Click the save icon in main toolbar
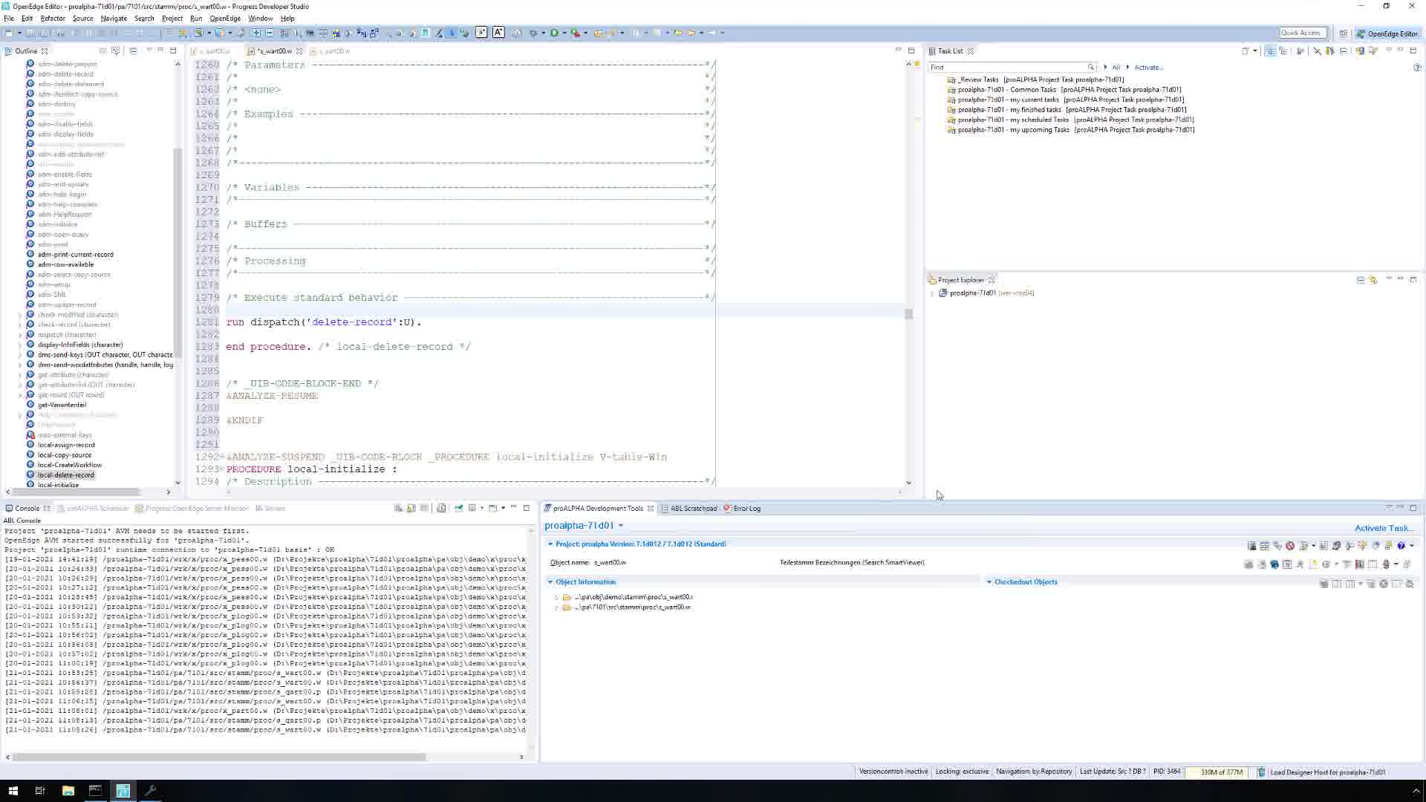 tap(30, 33)
